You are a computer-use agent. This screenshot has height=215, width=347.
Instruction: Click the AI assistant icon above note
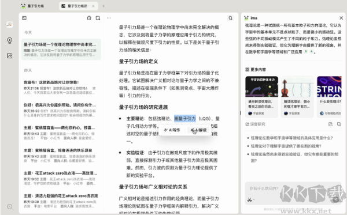coord(230,18)
